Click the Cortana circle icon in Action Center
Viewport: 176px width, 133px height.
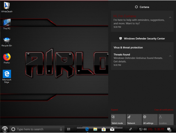click(136, 7)
